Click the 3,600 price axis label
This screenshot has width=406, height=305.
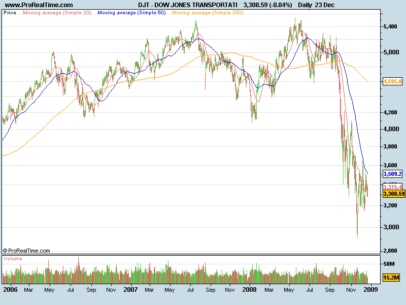click(391, 165)
